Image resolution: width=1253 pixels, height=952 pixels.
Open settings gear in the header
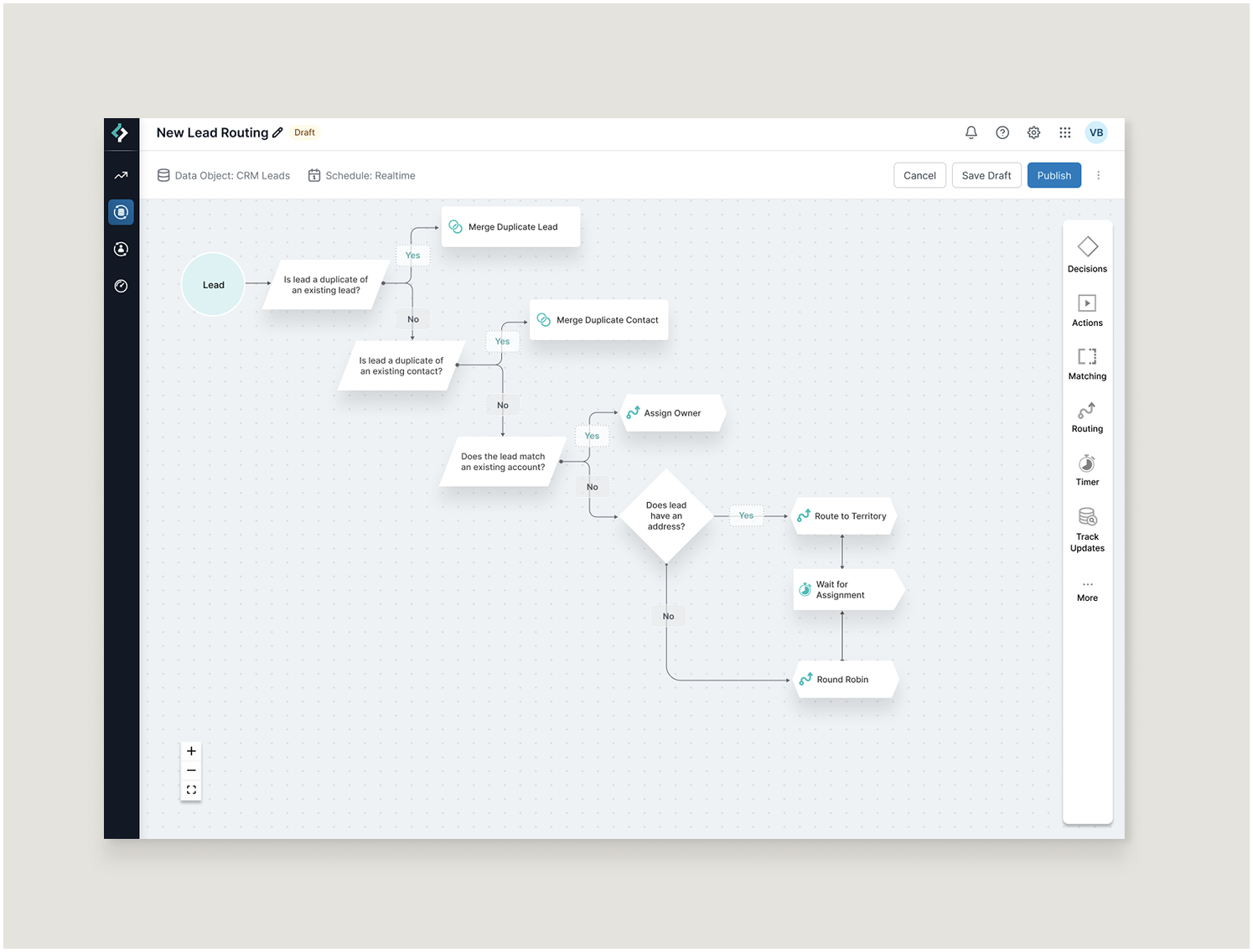pyautogui.click(x=1034, y=132)
